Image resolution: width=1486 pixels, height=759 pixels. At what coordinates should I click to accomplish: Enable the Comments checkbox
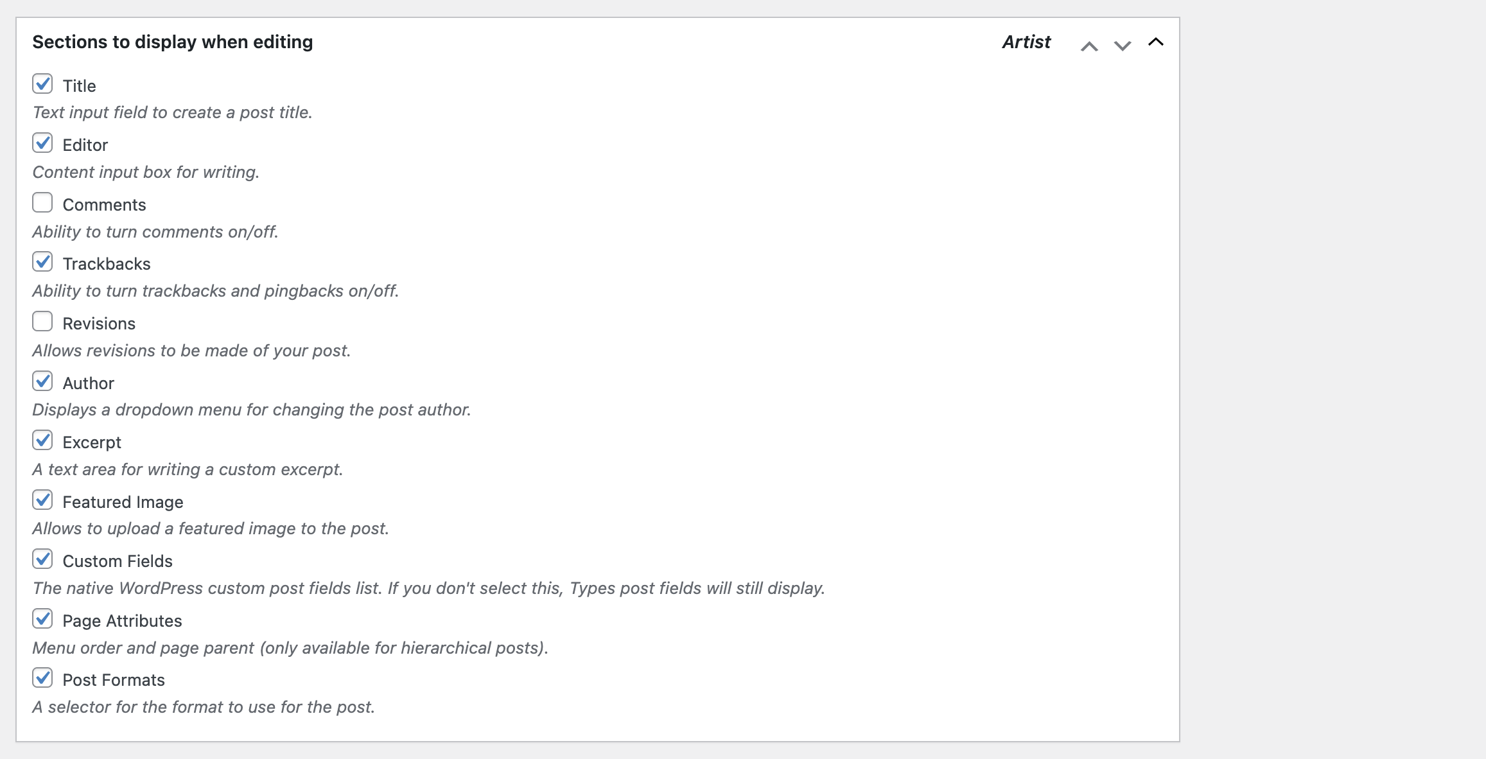(42, 203)
